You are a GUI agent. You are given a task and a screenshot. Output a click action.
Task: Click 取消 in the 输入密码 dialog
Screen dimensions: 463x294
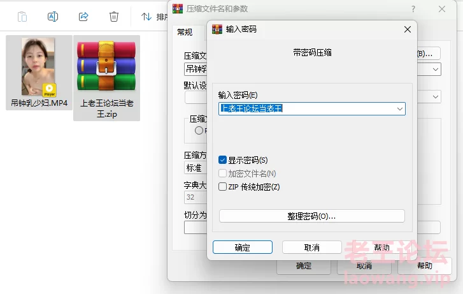click(312, 247)
